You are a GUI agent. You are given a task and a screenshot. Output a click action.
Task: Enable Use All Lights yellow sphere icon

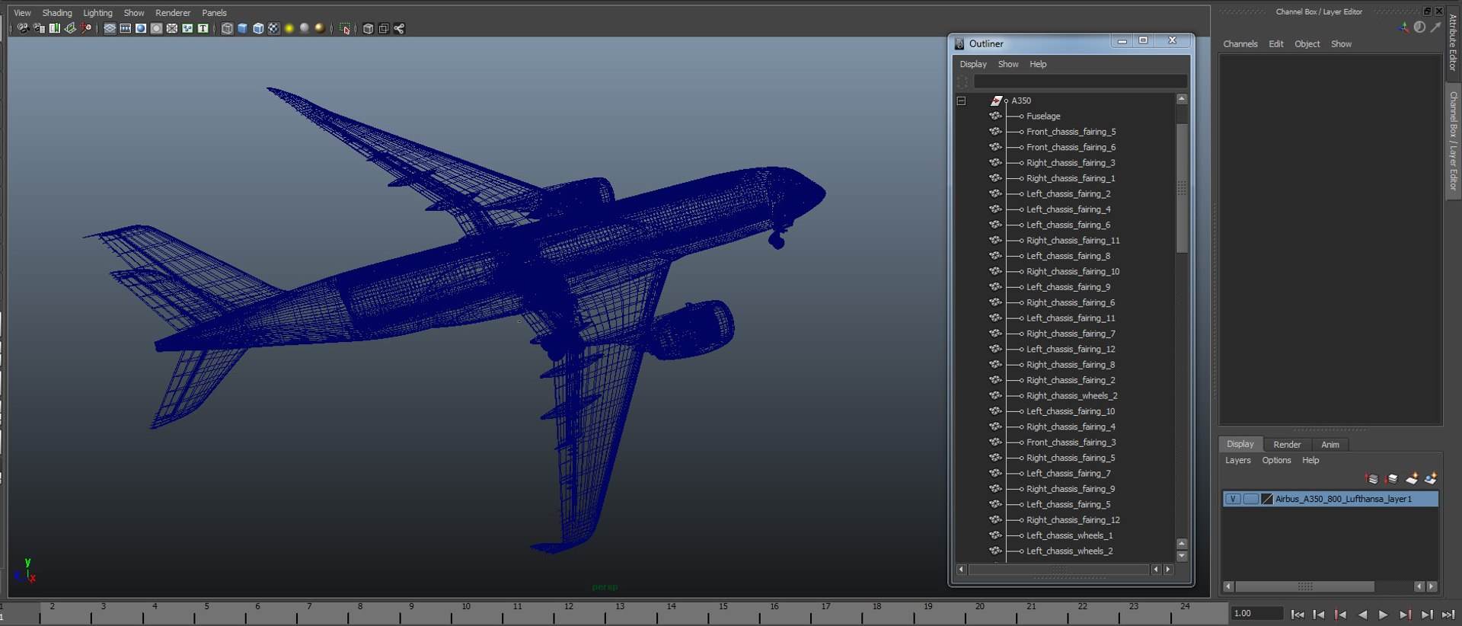[289, 28]
